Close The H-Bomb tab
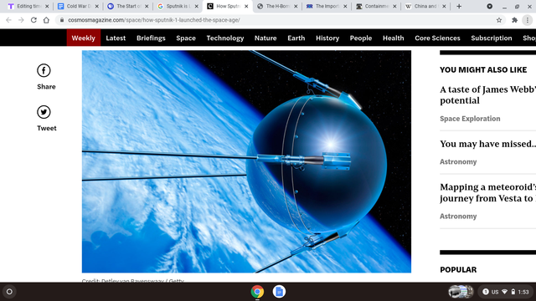Image resolution: width=536 pixels, height=301 pixels. pos(296,6)
